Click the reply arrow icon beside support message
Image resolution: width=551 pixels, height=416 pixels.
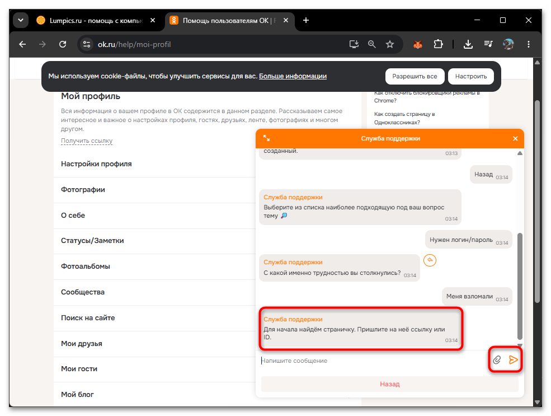click(x=430, y=260)
